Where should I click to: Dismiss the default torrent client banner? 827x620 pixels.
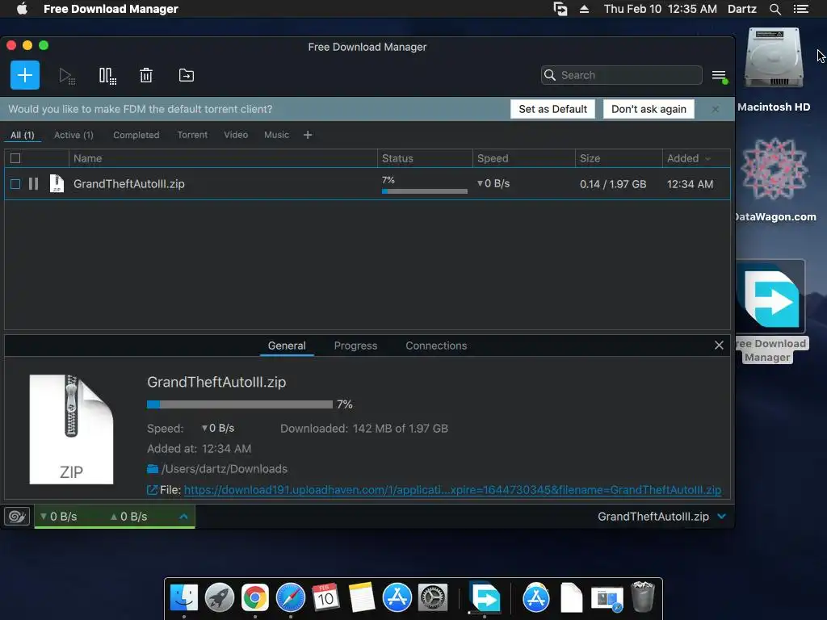(x=716, y=109)
